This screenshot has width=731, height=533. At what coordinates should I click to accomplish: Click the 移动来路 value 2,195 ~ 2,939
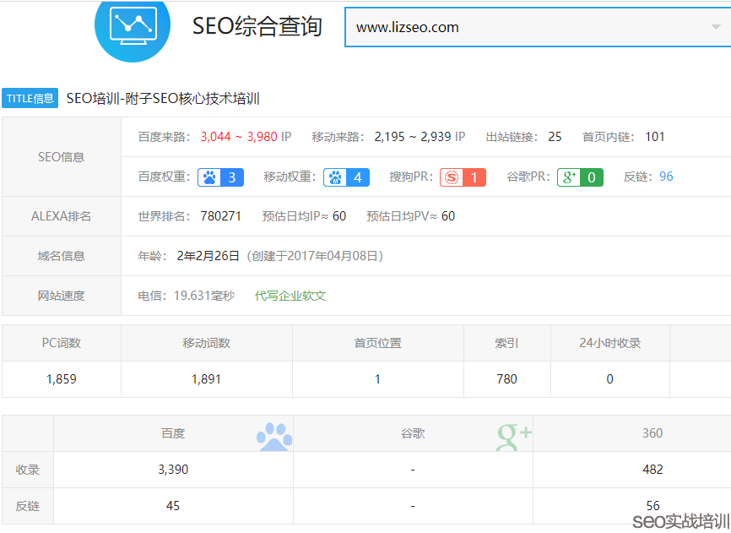pos(413,137)
